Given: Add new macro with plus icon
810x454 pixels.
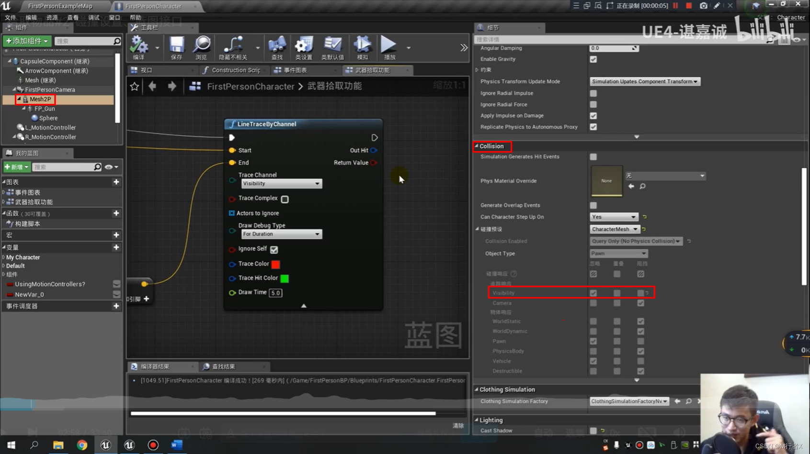Looking at the screenshot, I should (116, 235).
